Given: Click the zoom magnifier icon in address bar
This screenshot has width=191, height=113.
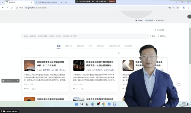Looking at the screenshot, I should point(174,8).
